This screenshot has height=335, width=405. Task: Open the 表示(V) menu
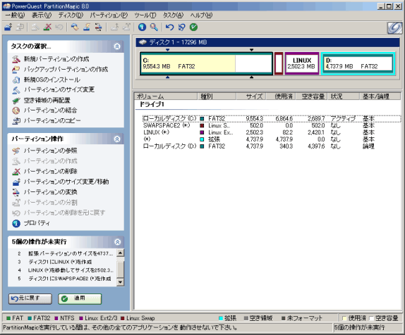[x=42, y=15]
